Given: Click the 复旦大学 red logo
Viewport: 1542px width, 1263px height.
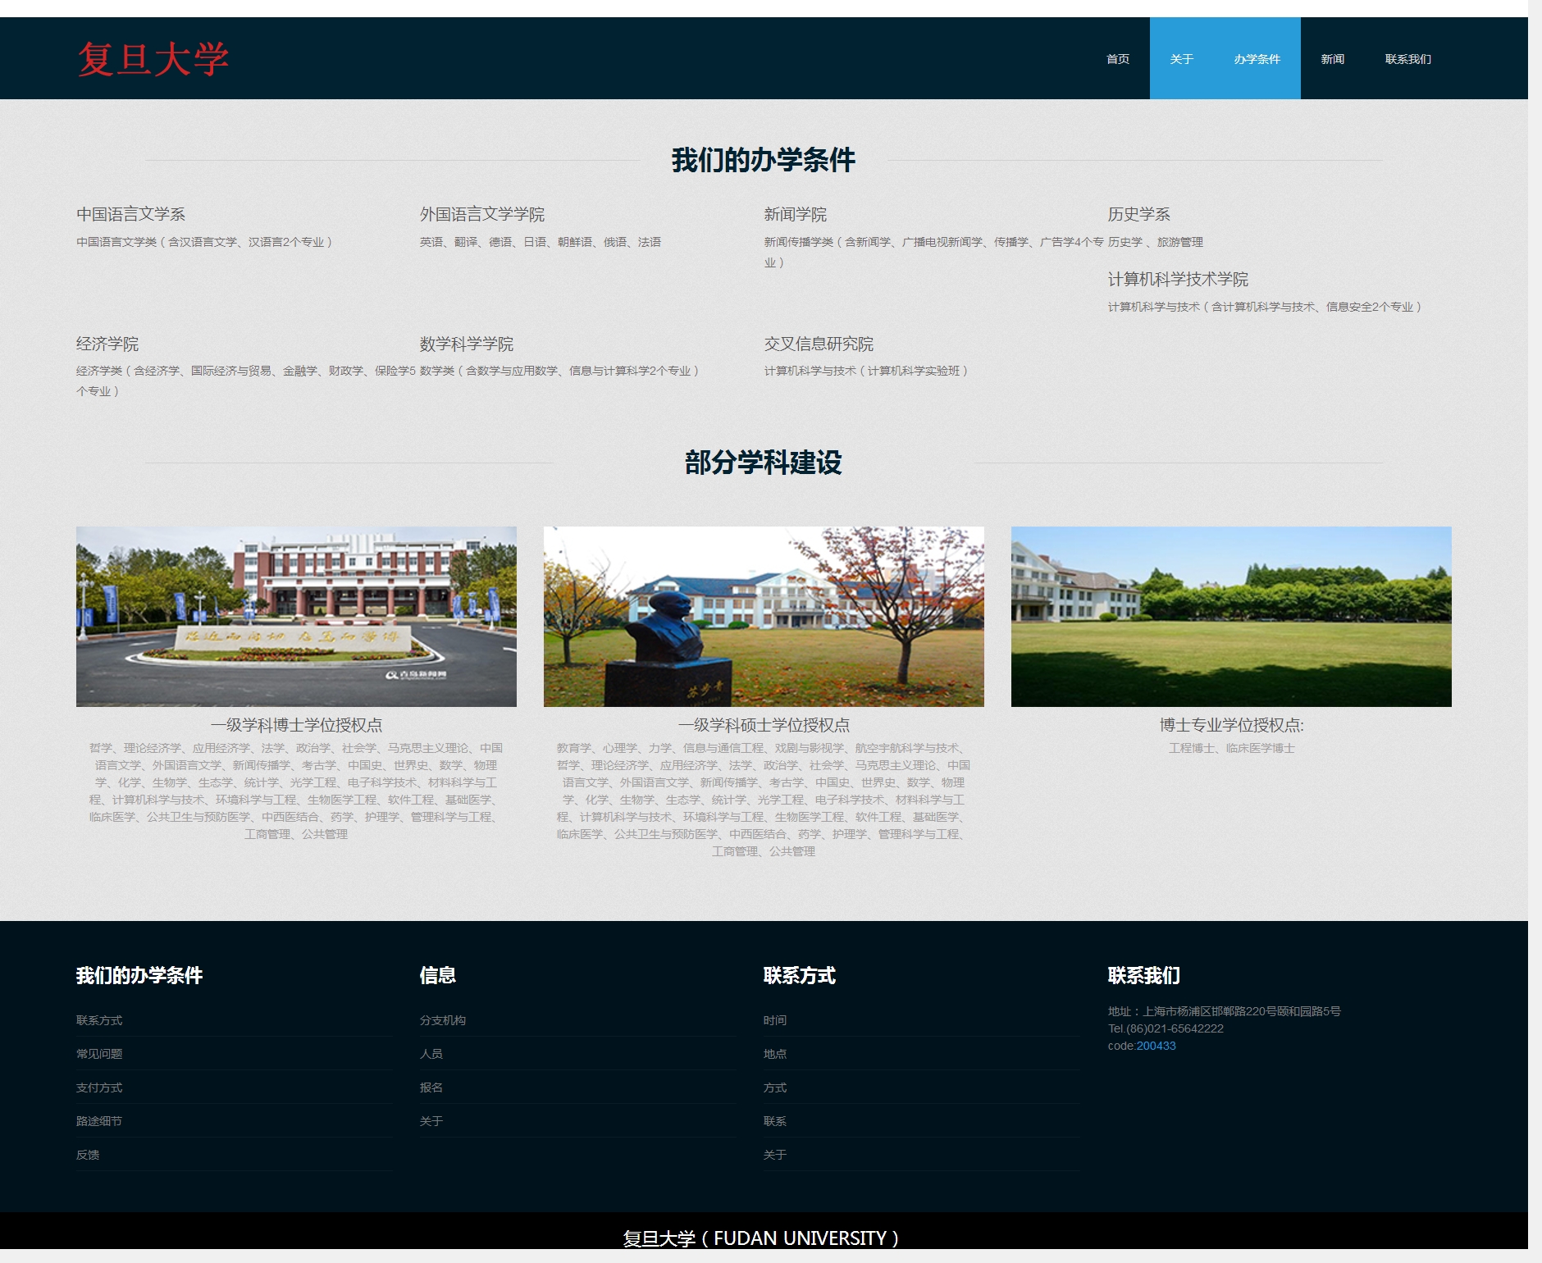Looking at the screenshot, I should coord(153,59).
